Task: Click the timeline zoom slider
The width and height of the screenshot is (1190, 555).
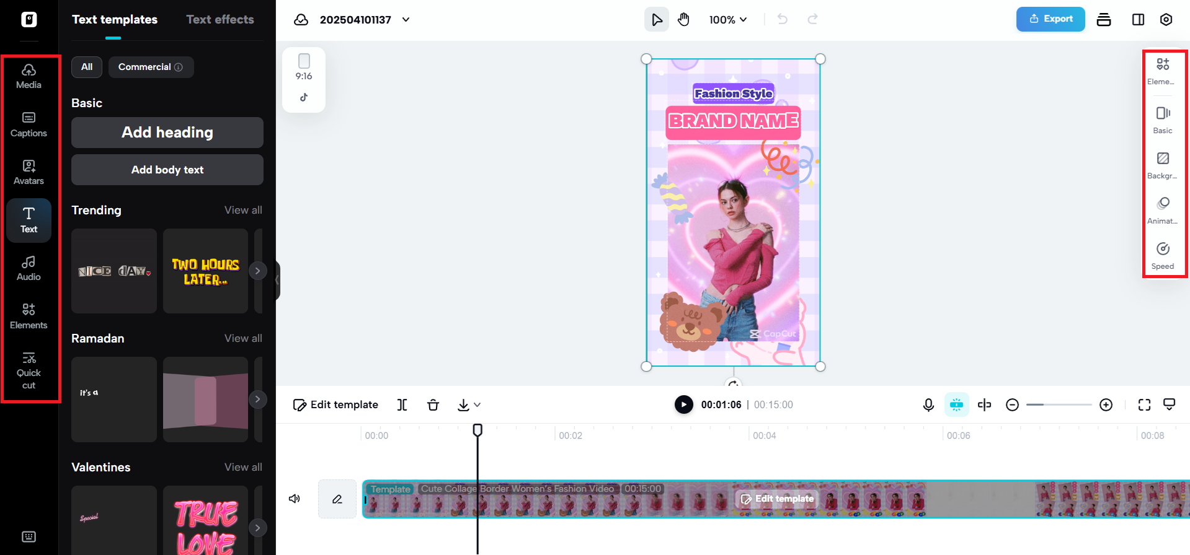Action: [1059, 405]
